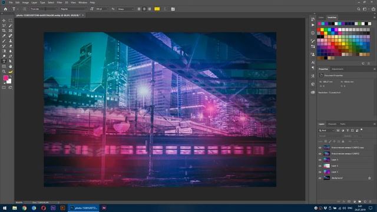Select the Blur tool
Screen dimensions: 377x212
pyautogui.click(x=11, y=51)
